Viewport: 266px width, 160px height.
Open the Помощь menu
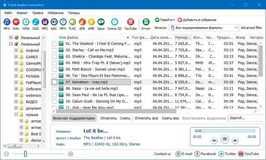tap(74, 13)
